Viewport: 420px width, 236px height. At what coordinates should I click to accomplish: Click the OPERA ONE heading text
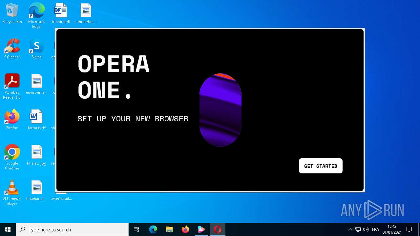[x=114, y=77]
